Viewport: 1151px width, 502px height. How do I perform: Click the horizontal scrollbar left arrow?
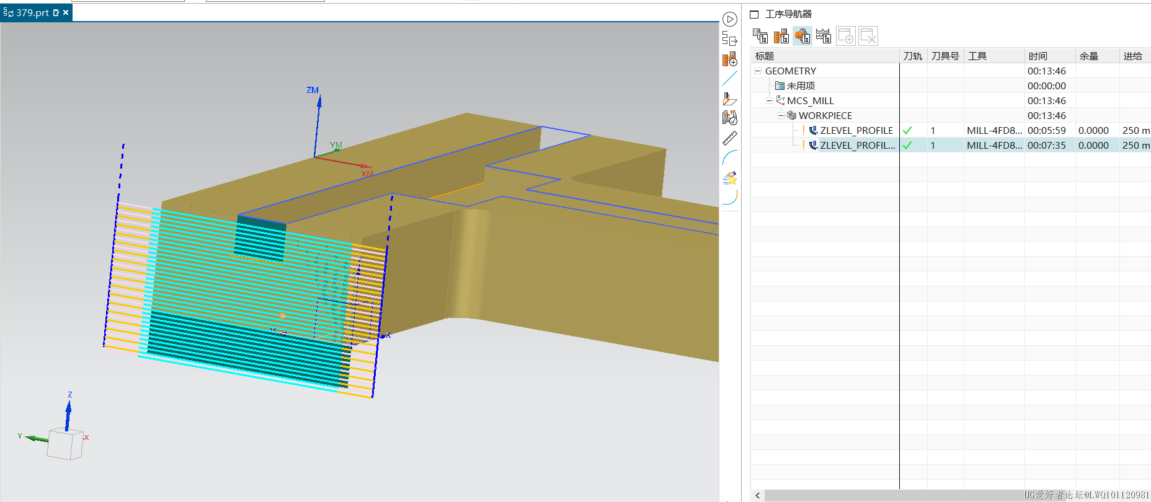pos(758,495)
